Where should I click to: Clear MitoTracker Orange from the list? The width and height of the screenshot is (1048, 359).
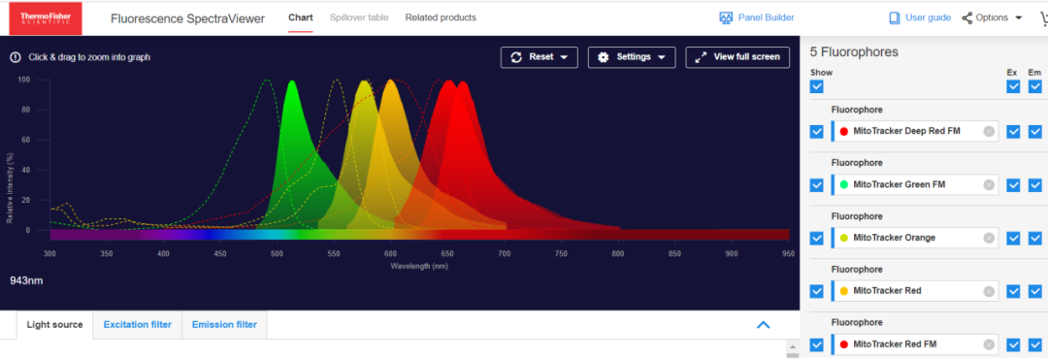click(x=989, y=238)
